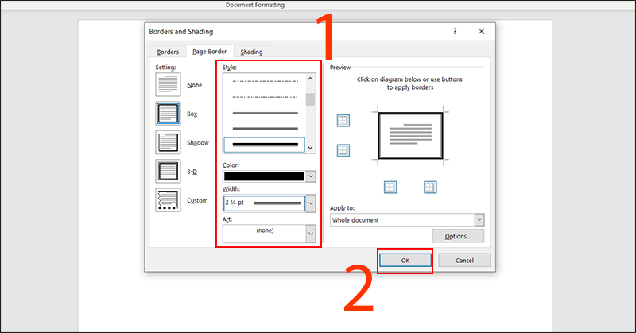Click the None setting label
The height and width of the screenshot is (333, 636).
(x=194, y=85)
